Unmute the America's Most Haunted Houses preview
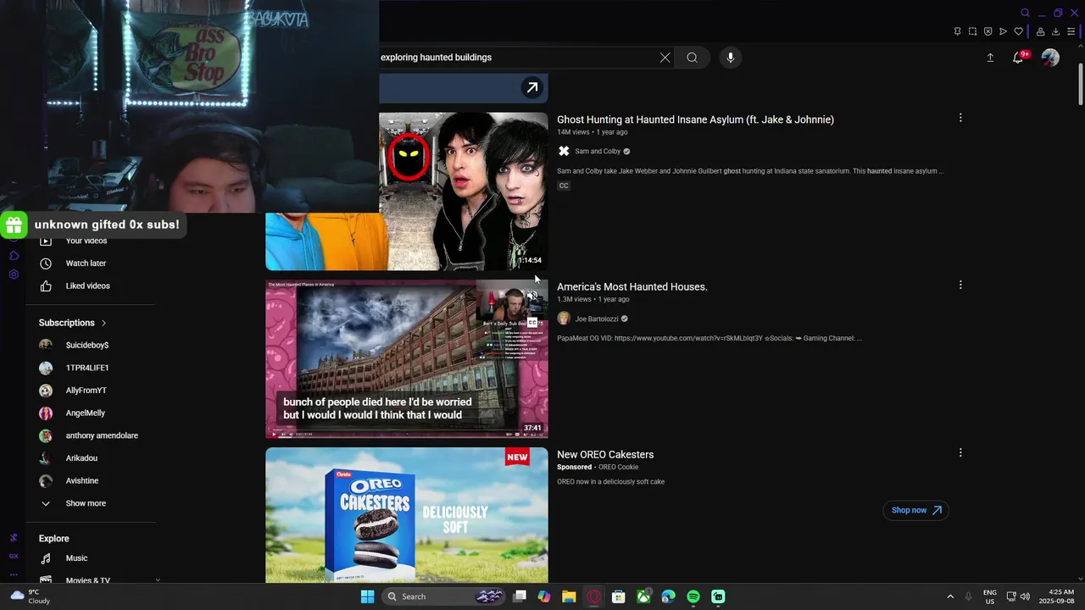This screenshot has height=610, width=1085. coord(532,296)
